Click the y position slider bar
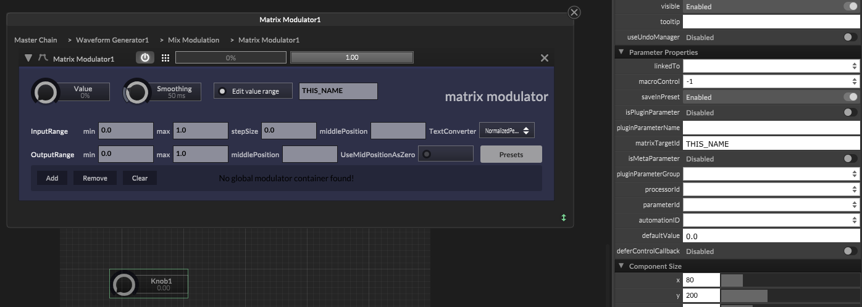The height and width of the screenshot is (307, 862). [x=790, y=295]
